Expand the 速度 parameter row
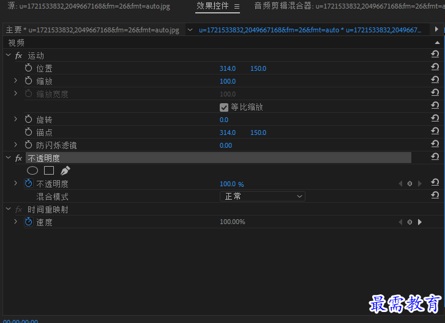Viewport: 445px width, 323px height. pyautogui.click(x=16, y=222)
